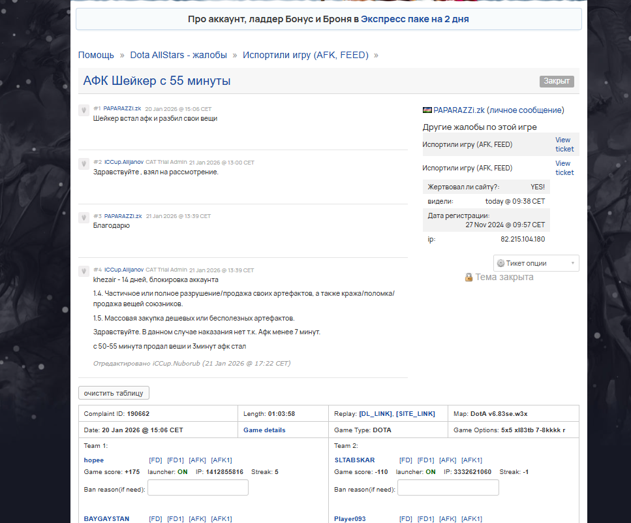The image size is (631, 523).
Task: Open player BAYGAYSTAN profile link
Action: (106, 519)
